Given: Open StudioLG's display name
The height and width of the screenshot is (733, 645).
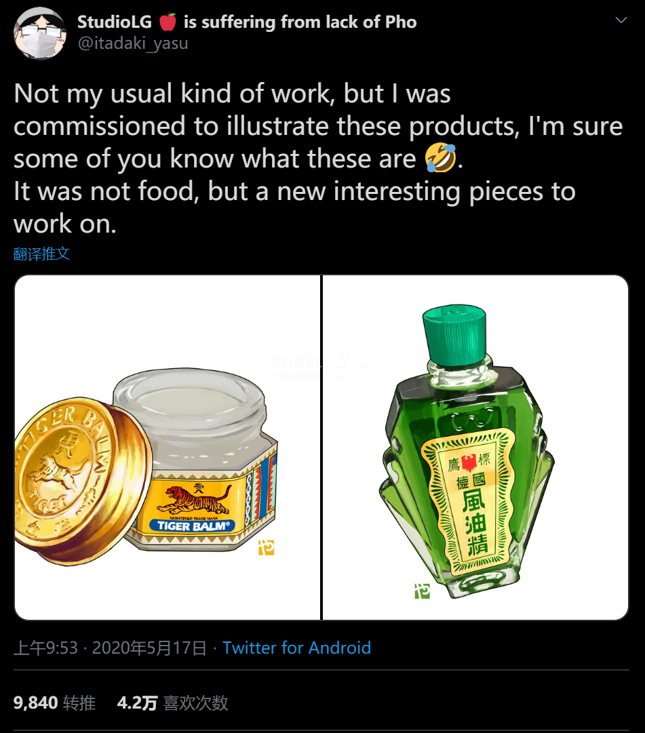Looking at the screenshot, I should coord(115,21).
